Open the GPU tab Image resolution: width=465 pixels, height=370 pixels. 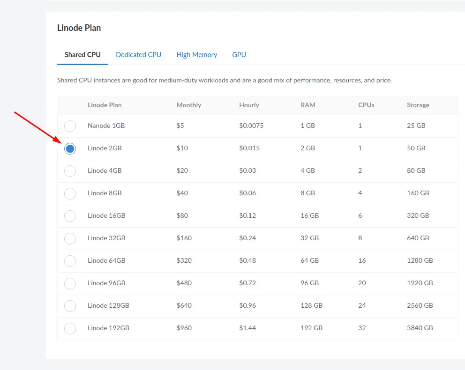click(x=239, y=55)
